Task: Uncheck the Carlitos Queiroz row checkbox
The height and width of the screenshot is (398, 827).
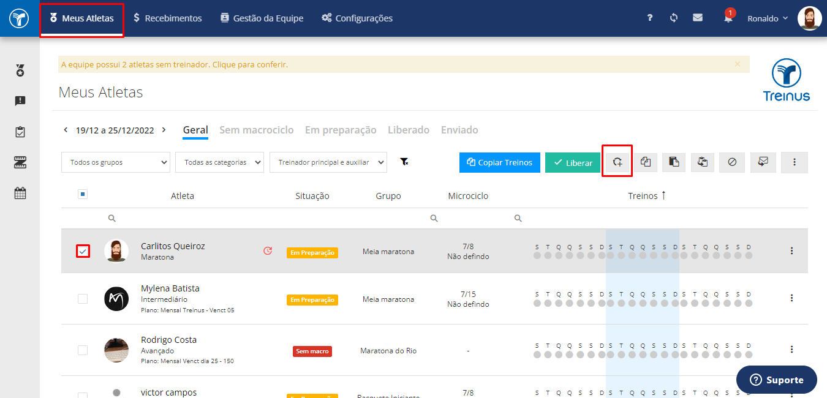Action: [83, 251]
